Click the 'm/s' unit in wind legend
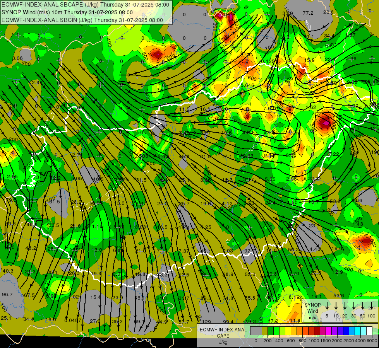The height and width of the screenshot is (348, 379). pos(312,317)
